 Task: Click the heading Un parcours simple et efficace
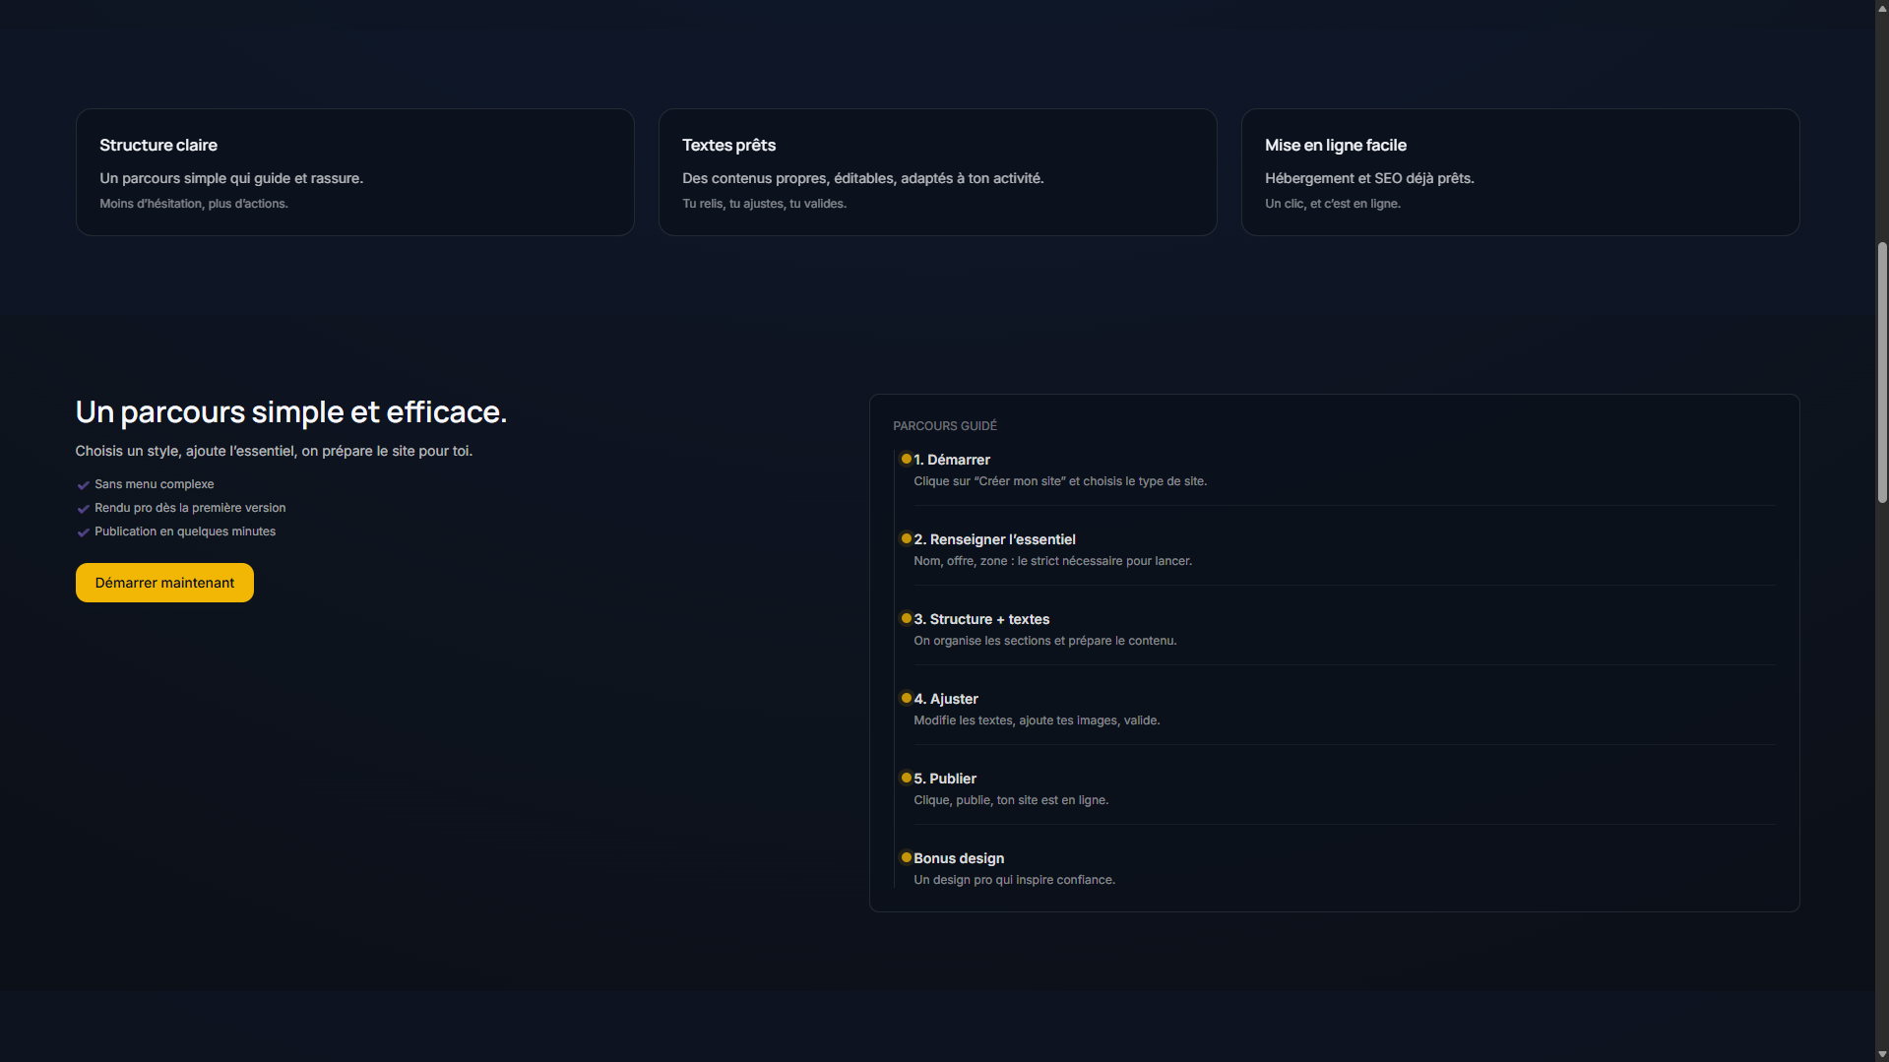(291, 411)
